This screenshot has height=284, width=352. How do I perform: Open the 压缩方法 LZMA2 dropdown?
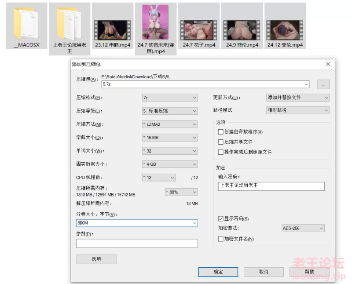tap(170, 124)
